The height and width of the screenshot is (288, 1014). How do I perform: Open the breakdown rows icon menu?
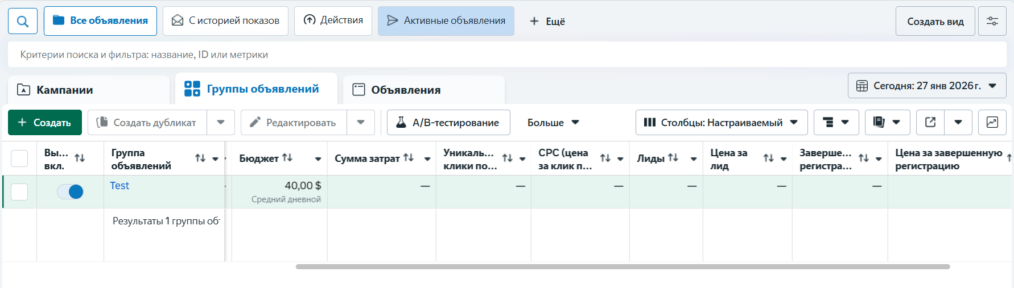coord(835,122)
